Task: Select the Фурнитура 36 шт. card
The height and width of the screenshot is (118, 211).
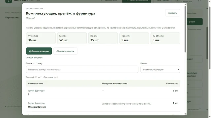Action: click(x=41, y=38)
